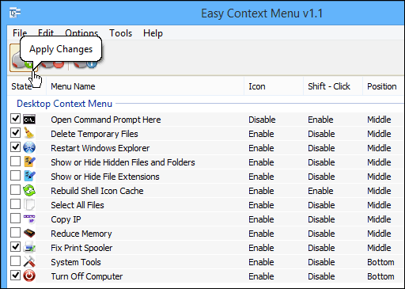
Task: Click Middle position value for Copy IP
Action: [379, 219]
